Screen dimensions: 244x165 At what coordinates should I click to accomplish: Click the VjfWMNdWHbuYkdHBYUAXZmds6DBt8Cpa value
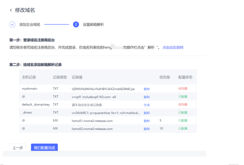click(x=103, y=89)
